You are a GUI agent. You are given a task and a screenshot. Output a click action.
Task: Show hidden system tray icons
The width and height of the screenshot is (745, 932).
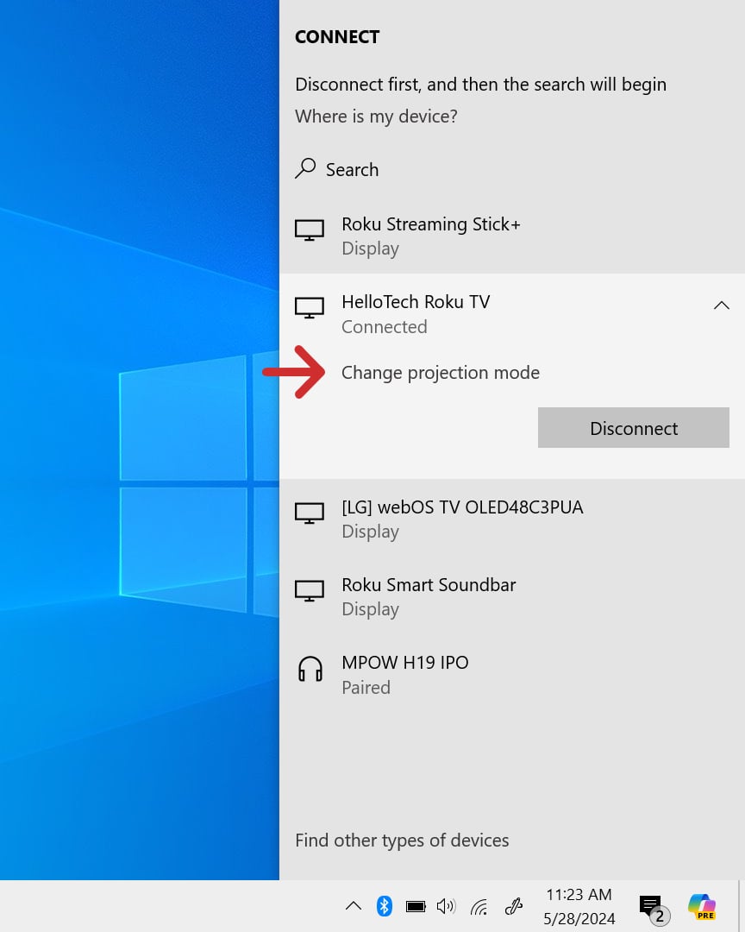coord(353,906)
